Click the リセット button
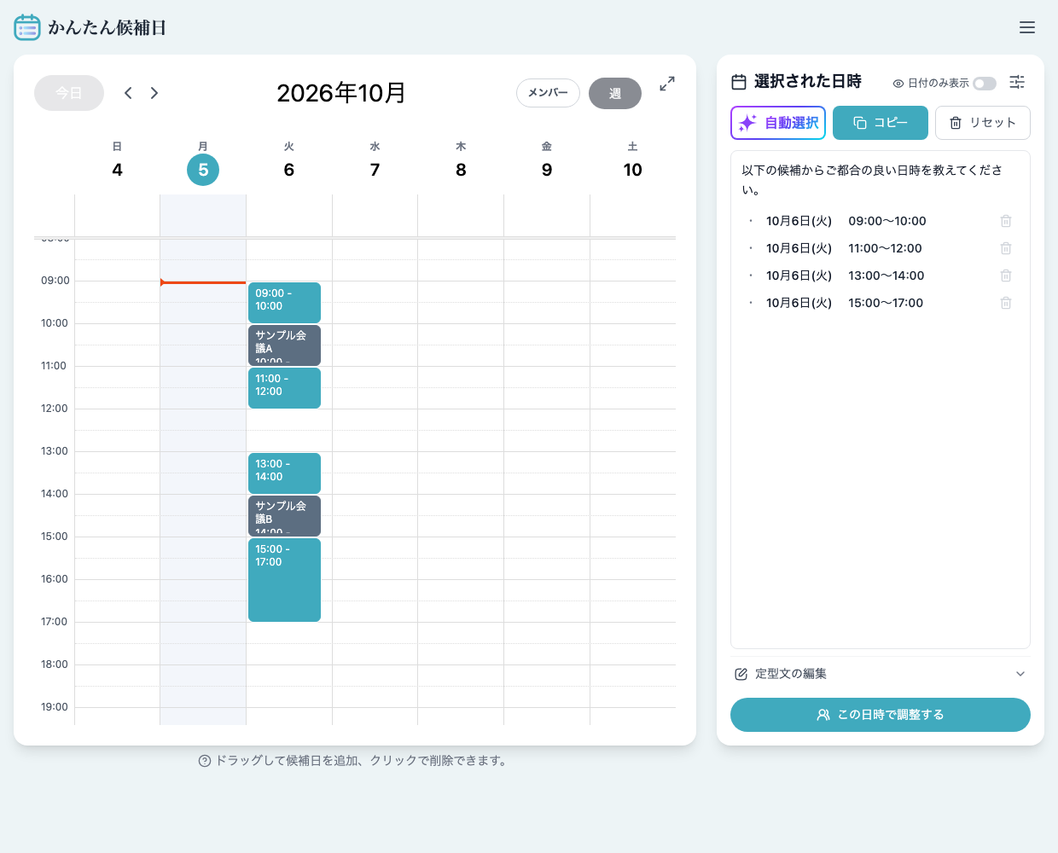 (983, 123)
